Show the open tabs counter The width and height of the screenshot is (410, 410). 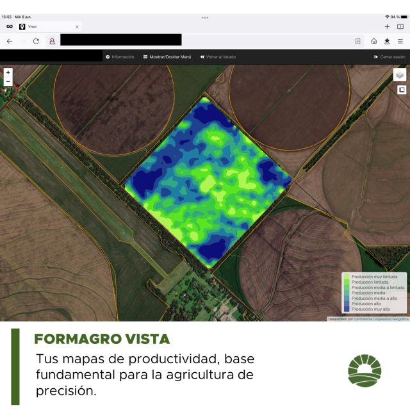400,27
